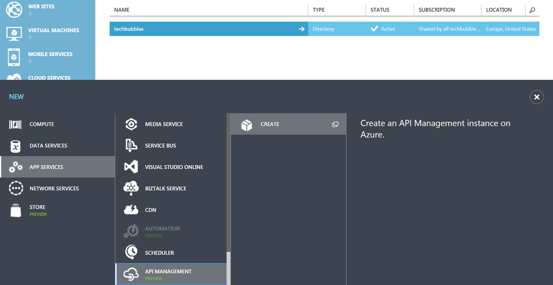Click the Cloud Services cloud icon
This screenshot has height=285, width=553.
point(14,77)
